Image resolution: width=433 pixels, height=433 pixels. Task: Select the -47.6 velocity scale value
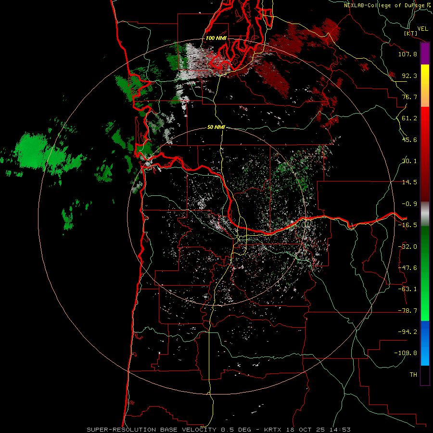[408, 268]
